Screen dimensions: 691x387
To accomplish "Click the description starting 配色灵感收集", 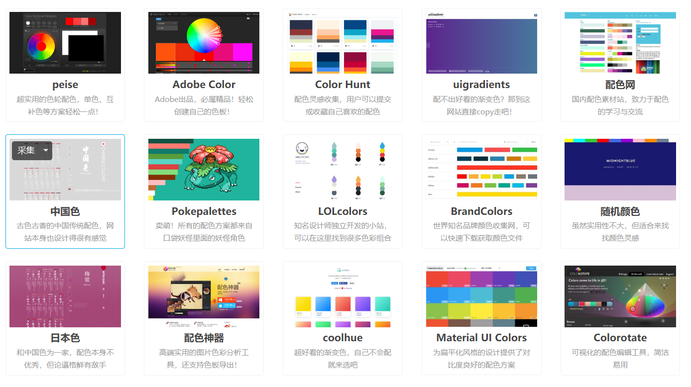I will click(343, 105).
